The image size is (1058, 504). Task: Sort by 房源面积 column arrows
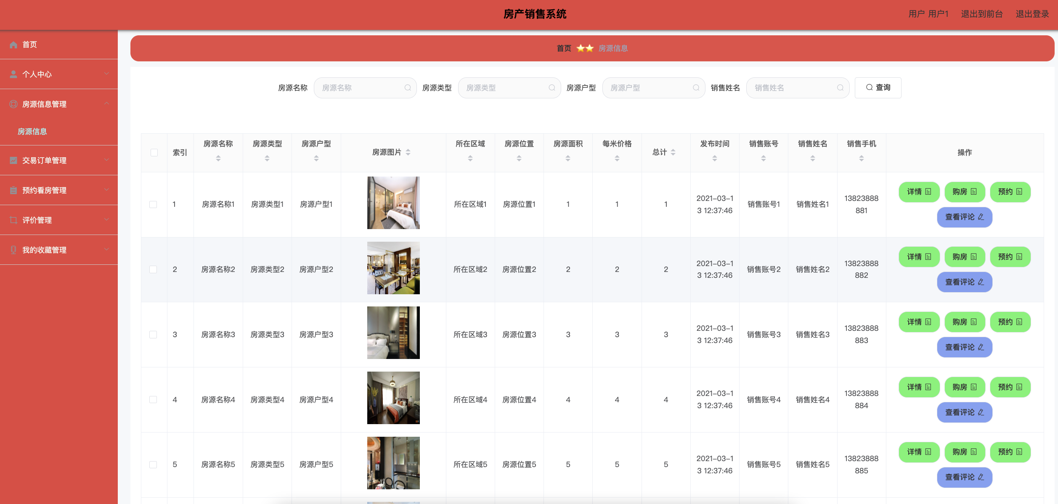click(x=568, y=158)
